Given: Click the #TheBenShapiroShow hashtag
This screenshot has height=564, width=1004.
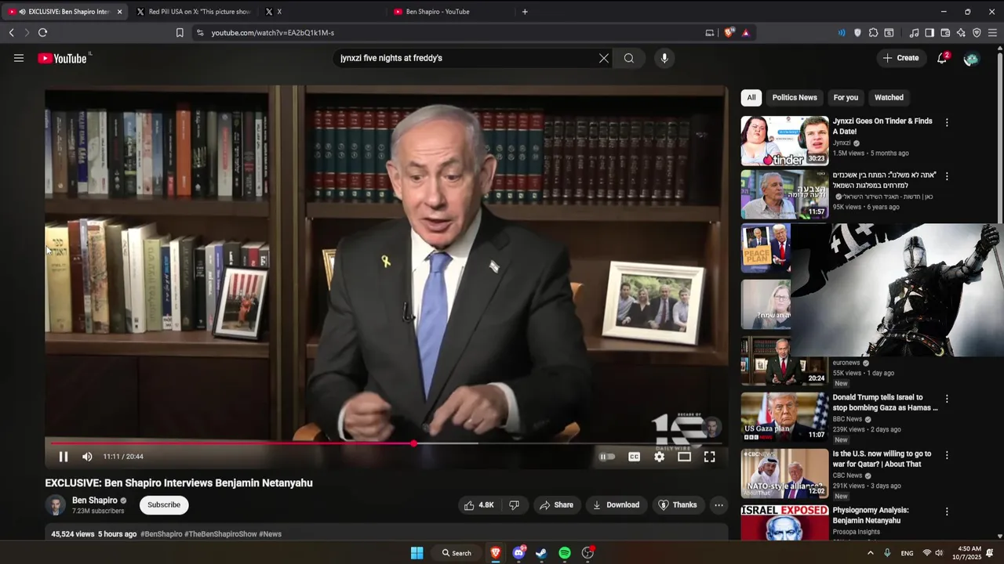Looking at the screenshot, I should (220, 534).
